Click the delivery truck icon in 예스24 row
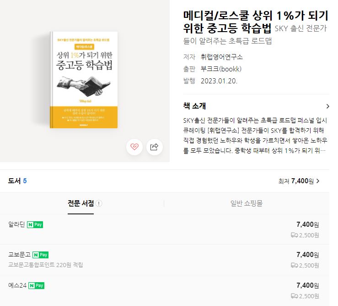This screenshot has width=338, height=306. pos(294,296)
